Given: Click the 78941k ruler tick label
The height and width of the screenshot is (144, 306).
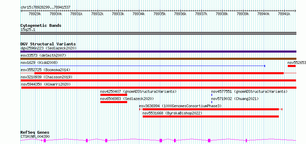Looking at the screenshot, I should pyautogui.click(x=284, y=14).
